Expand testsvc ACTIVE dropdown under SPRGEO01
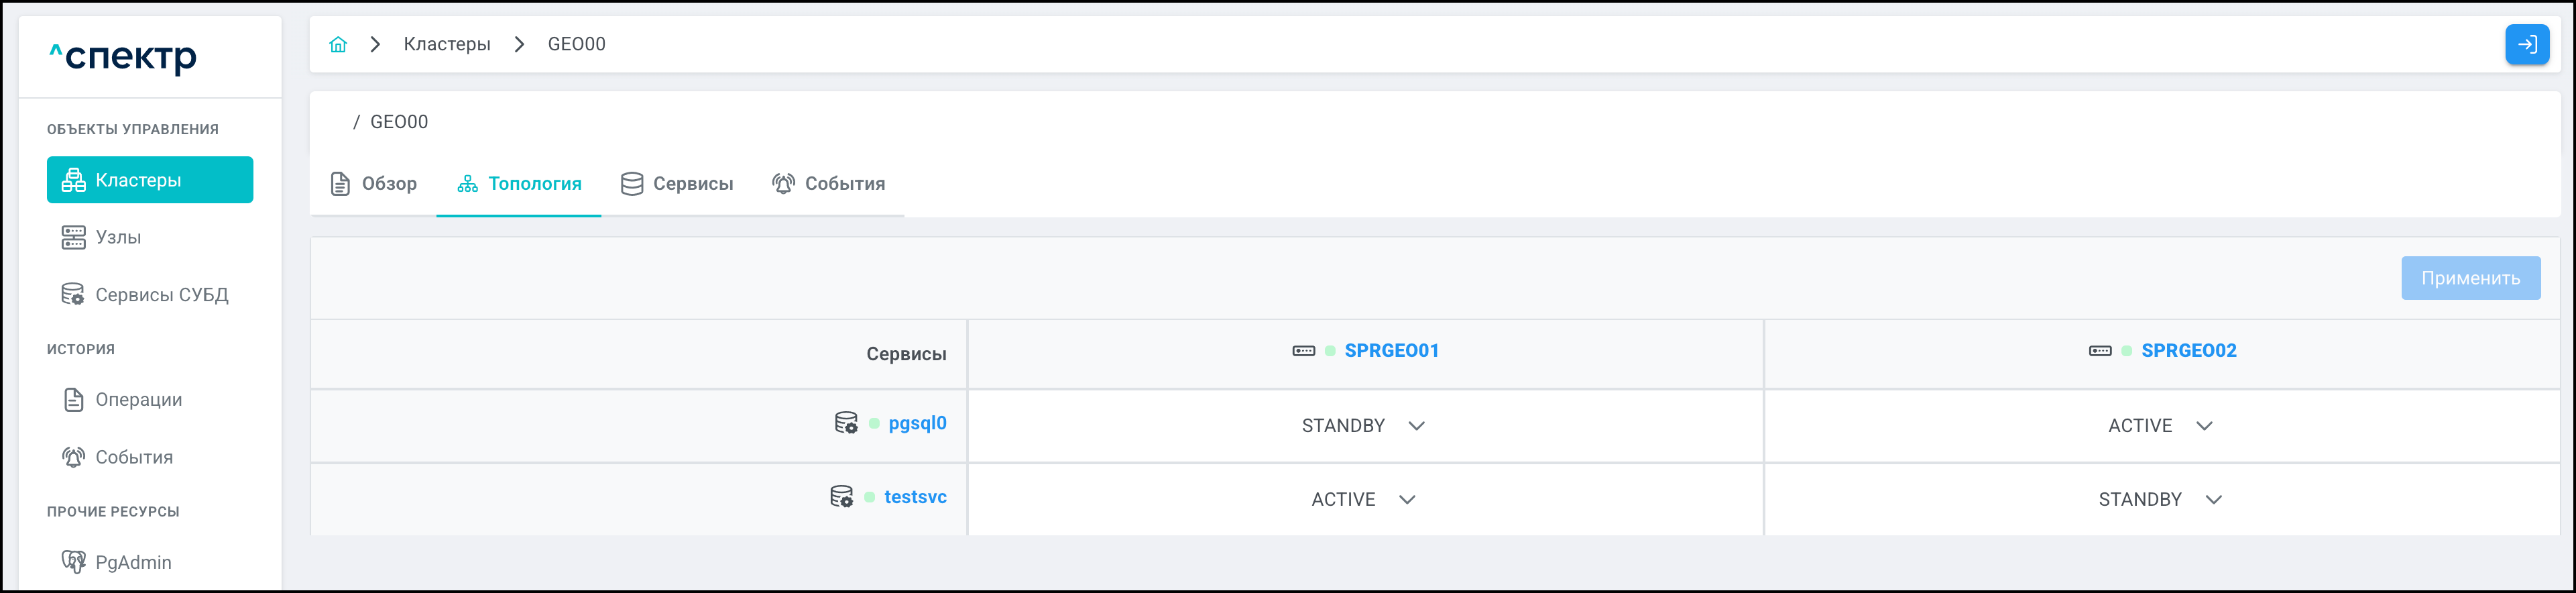This screenshot has height=593, width=2576. point(1363,499)
